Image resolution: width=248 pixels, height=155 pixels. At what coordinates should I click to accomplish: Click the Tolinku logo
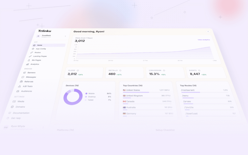(45, 31)
